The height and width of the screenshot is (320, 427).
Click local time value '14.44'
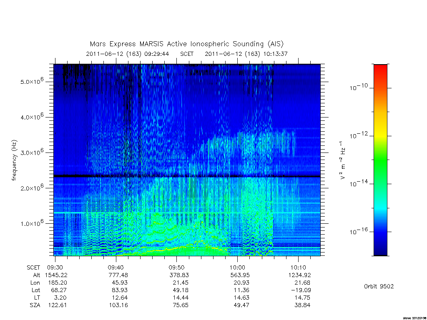[180, 297]
